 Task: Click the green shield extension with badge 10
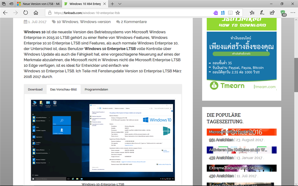[x=283, y=13]
